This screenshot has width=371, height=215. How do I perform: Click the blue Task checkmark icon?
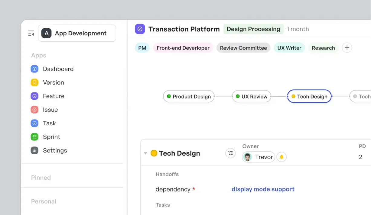[x=34, y=123]
